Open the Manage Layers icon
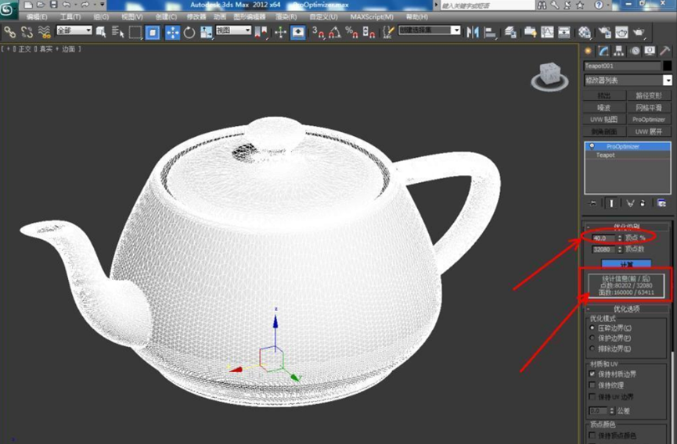The width and height of the screenshot is (677, 444). [510, 32]
